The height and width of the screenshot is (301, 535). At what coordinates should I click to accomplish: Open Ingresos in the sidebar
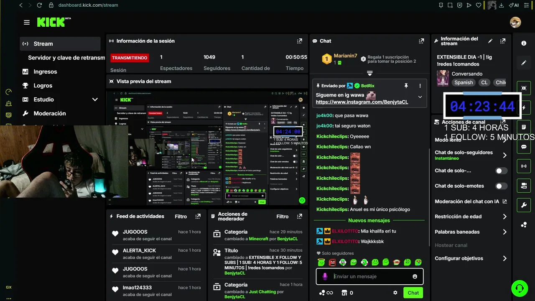[x=45, y=71]
